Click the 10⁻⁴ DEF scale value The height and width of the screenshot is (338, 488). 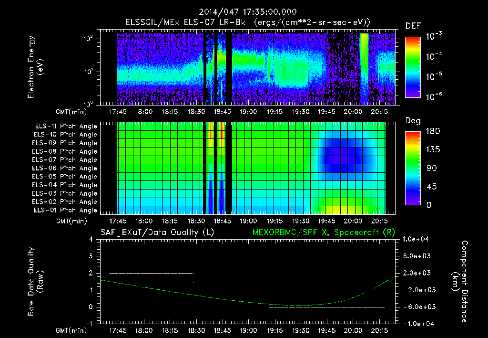[x=434, y=56]
